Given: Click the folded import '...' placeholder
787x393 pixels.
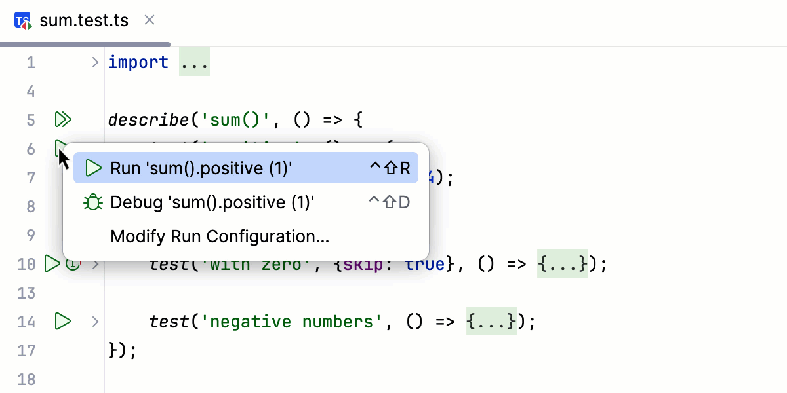Looking at the screenshot, I should (194, 62).
